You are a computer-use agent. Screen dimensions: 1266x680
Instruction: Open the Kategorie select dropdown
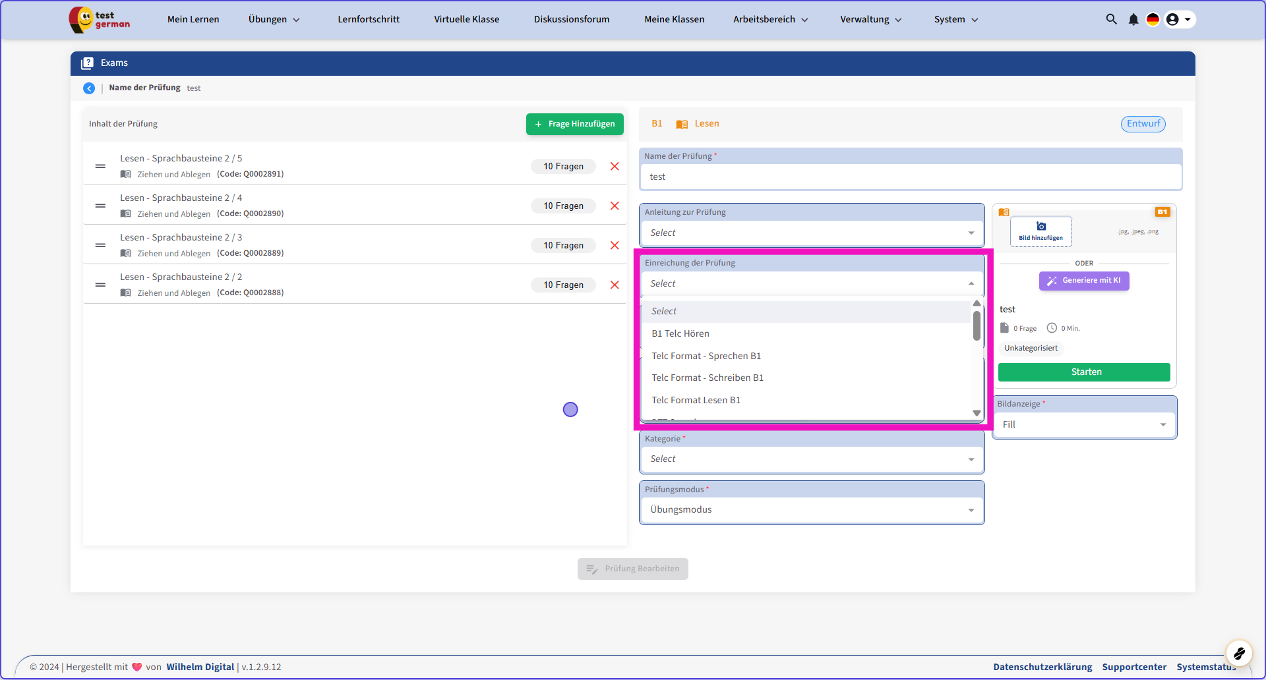tap(811, 459)
